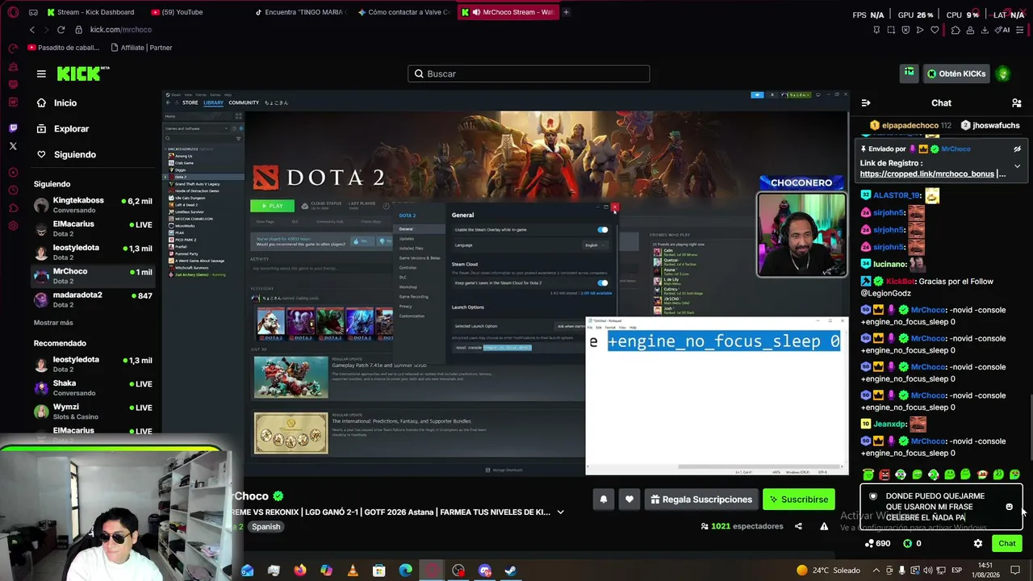Image resolution: width=1033 pixels, height=581 pixels.
Task: Expand the pinned message with the chevron
Action: click(1017, 166)
